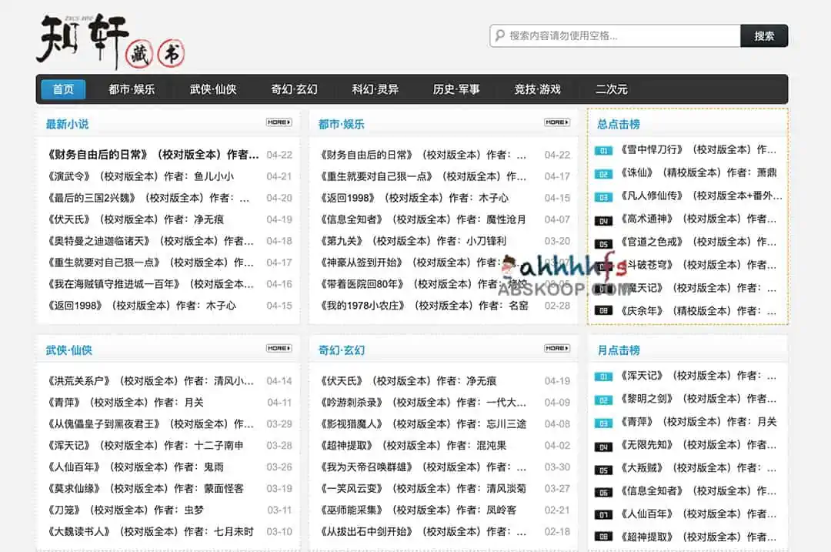831x552 pixels.
Task: Select the 竞技·游戏 category
Action: tap(539, 89)
